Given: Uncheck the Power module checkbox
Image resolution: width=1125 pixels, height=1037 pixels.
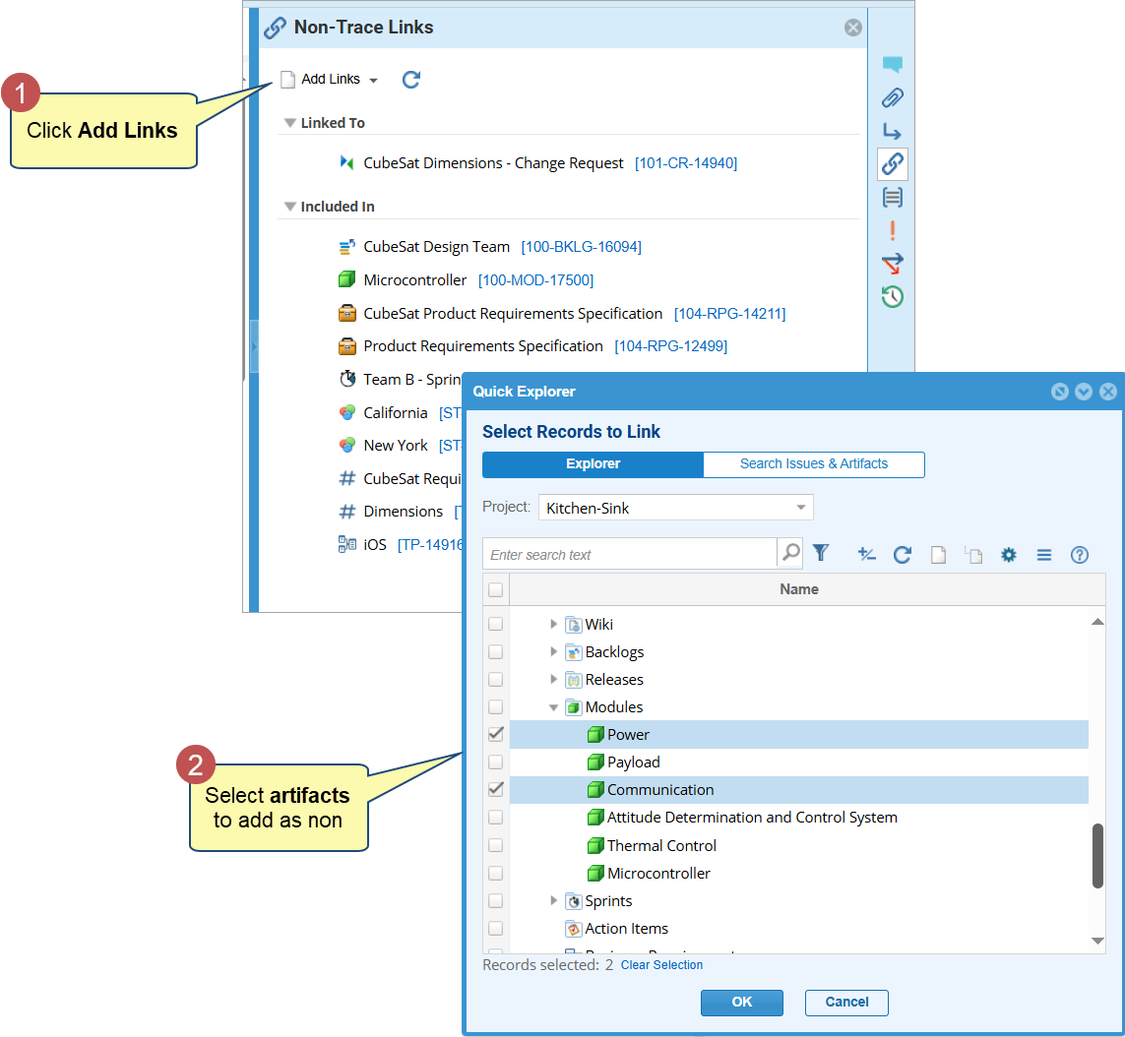Looking at the screenshot, I should pos(496,734).
